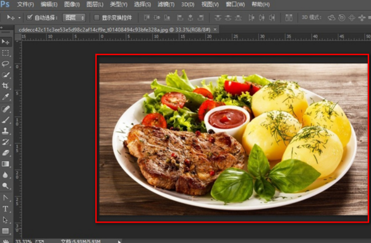Open the 类型(Y) menu
Viewport: 371px width, 243px height.
tap(119, 4)
